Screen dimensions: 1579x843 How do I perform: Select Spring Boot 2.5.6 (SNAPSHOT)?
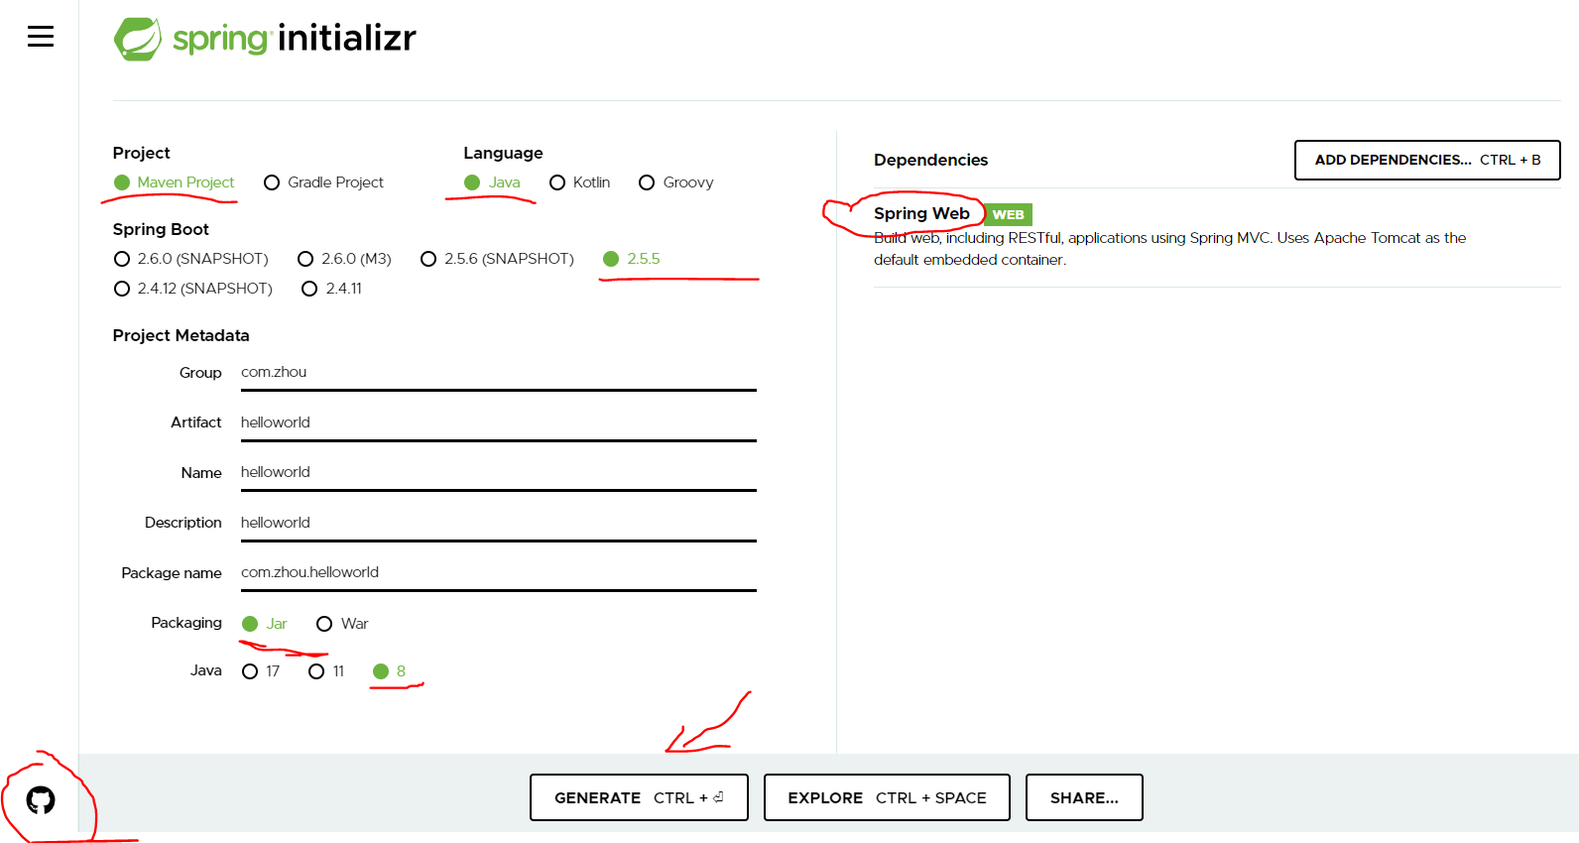coord(497,259)
